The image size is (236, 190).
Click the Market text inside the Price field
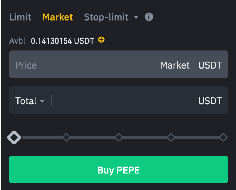click(174, 65)
